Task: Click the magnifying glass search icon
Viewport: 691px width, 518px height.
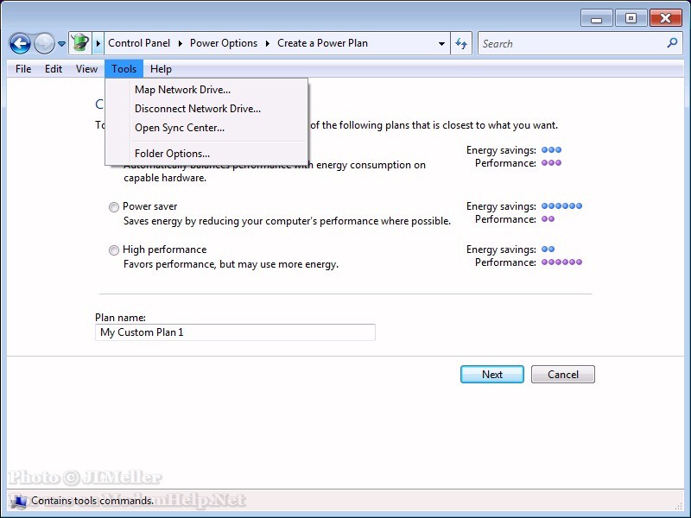Action: point(672,43)
